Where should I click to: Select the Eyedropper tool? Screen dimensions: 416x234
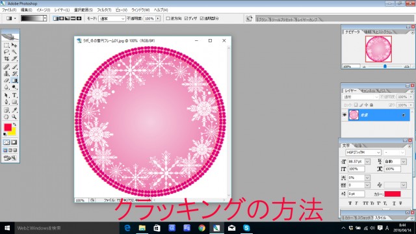point(14,110)
